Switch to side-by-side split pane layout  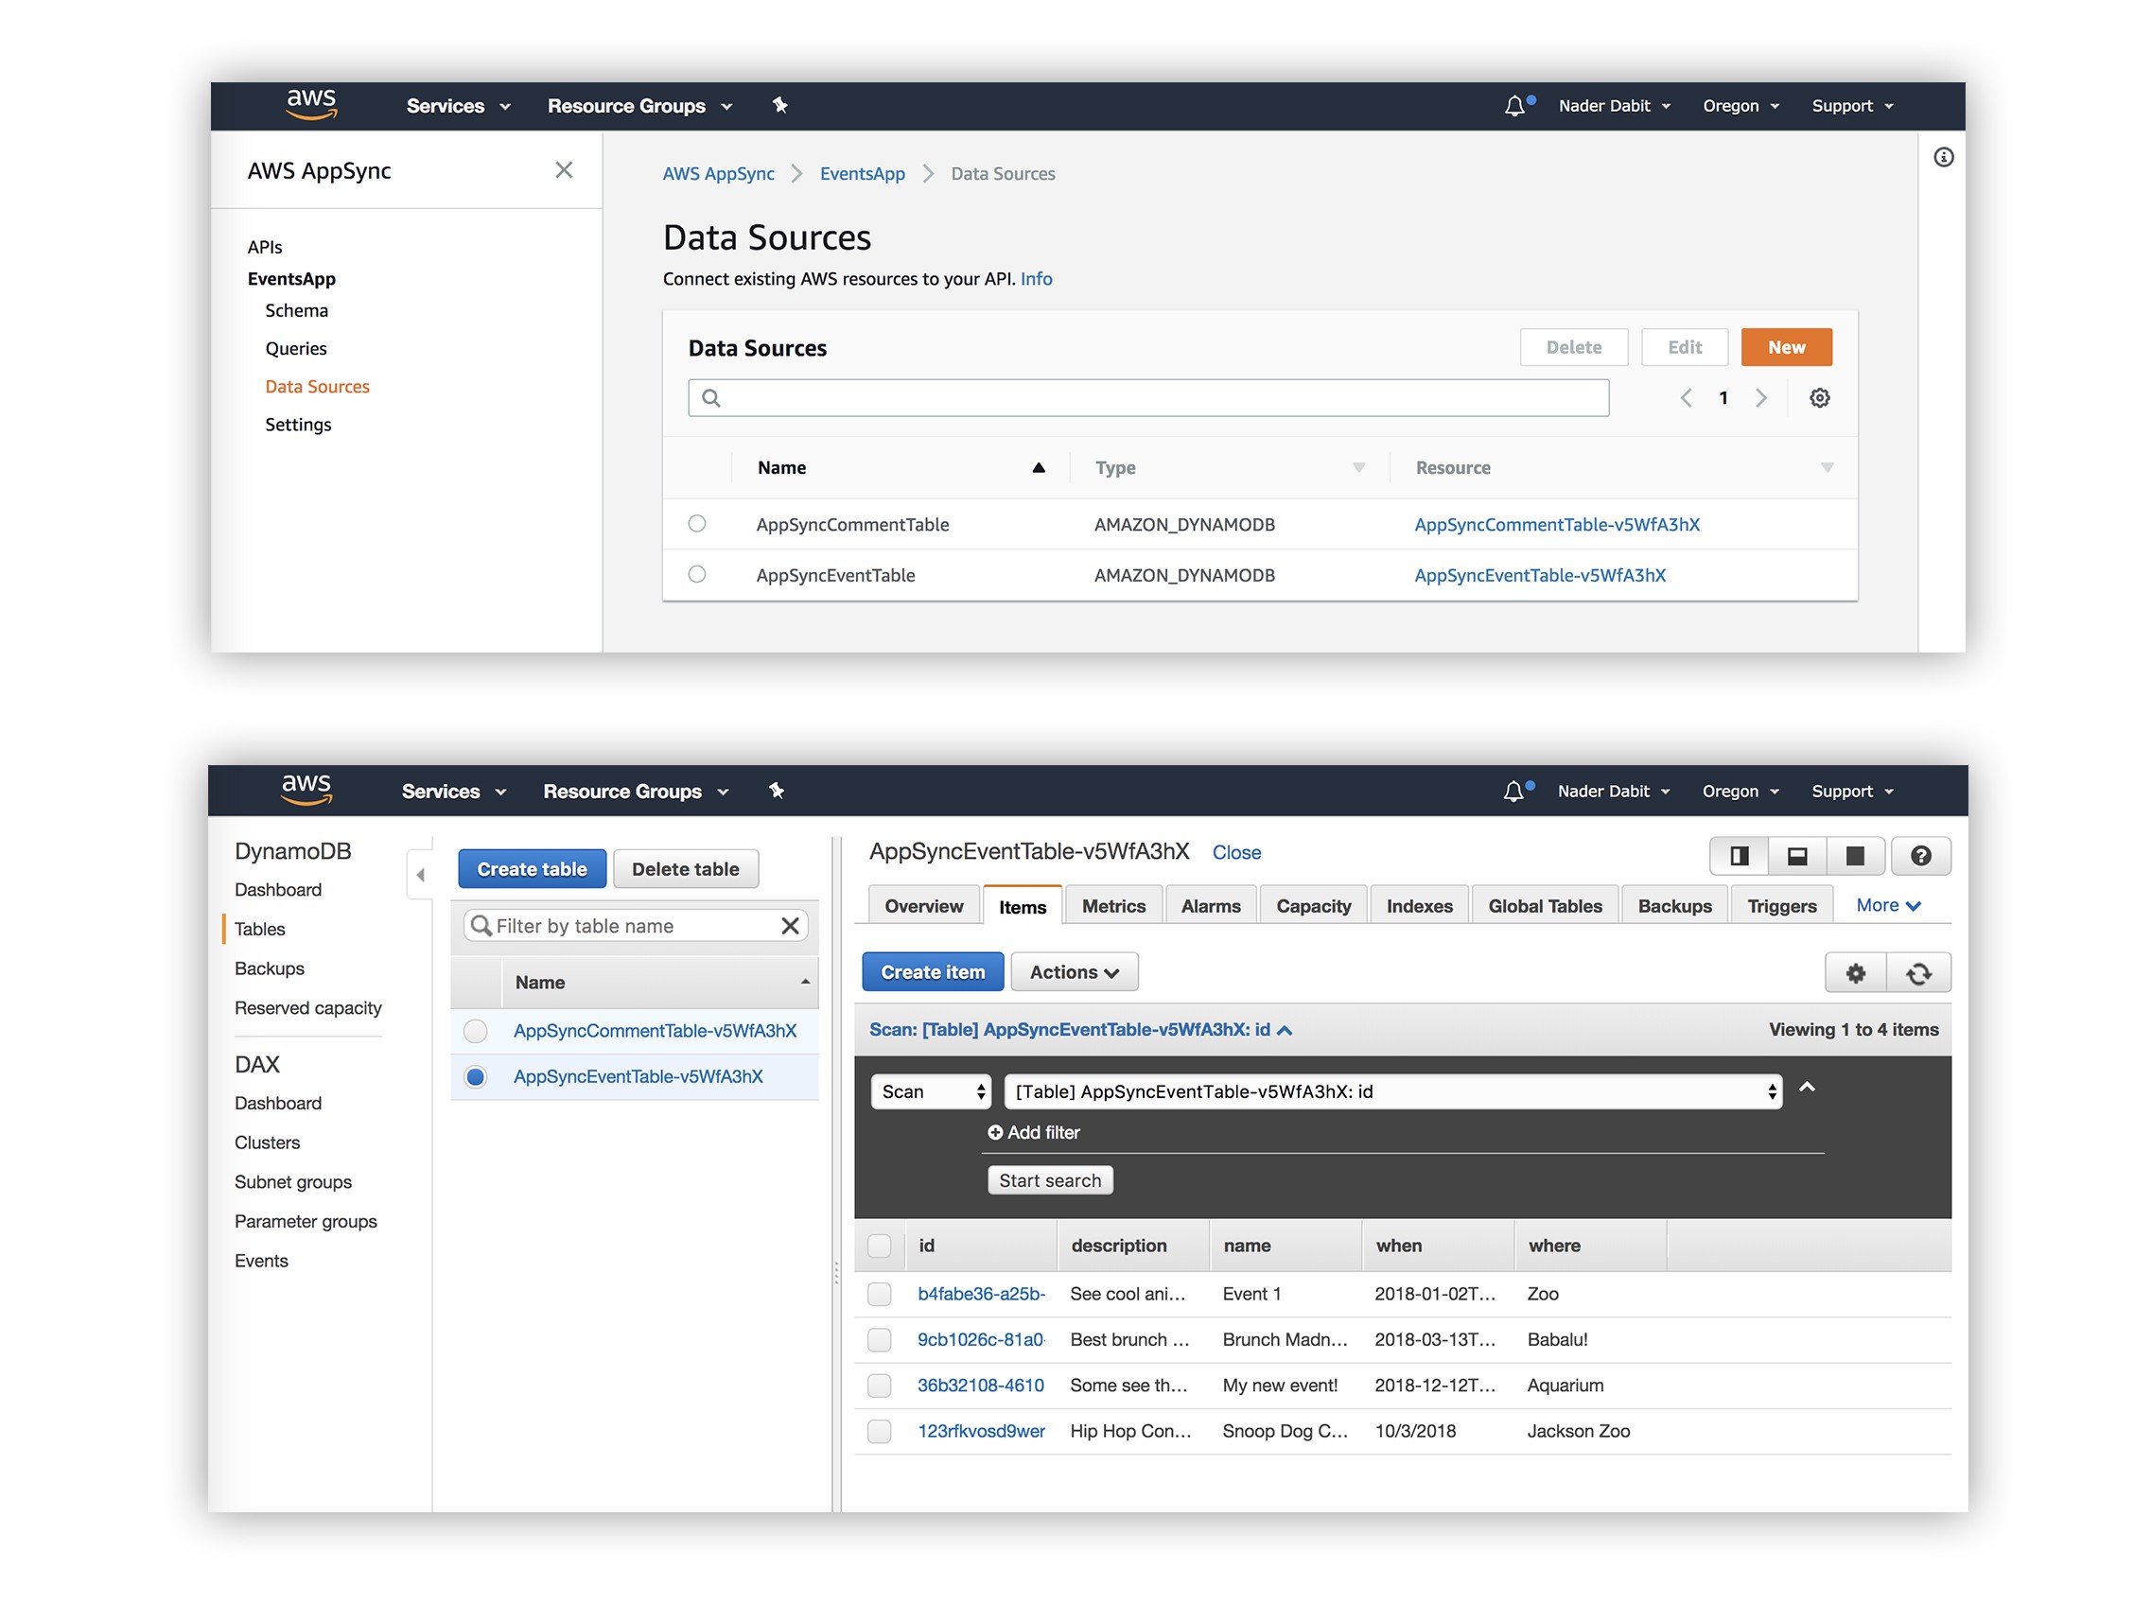coord(1739,857)
